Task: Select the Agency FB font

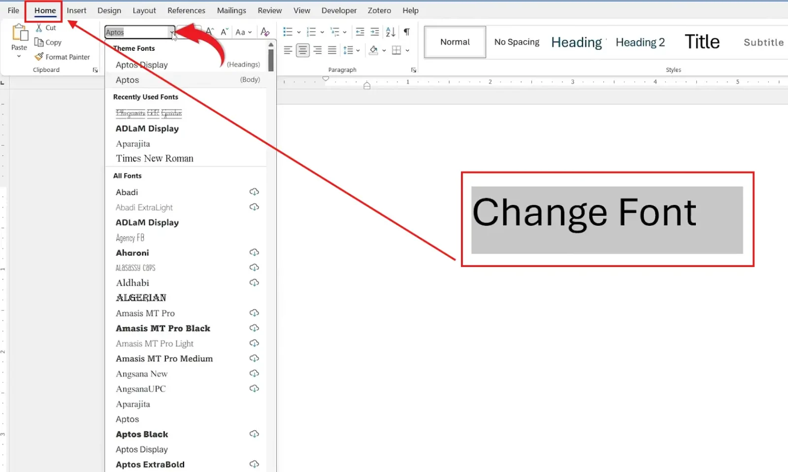Action: pyautogui.click(x=186, y=237)
